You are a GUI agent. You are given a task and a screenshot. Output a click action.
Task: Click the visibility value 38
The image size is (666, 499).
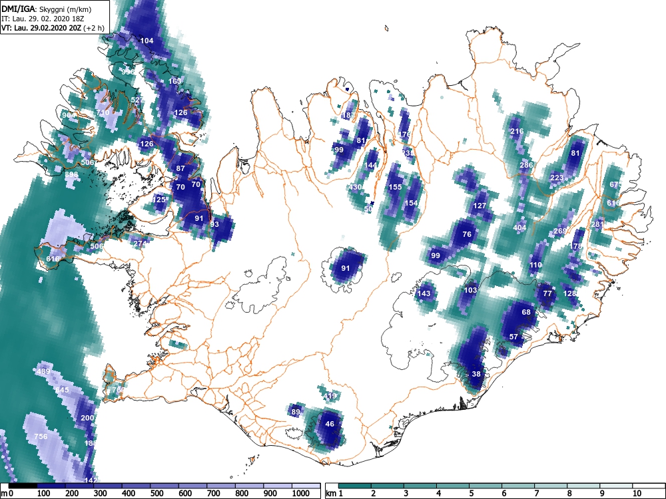476,374
